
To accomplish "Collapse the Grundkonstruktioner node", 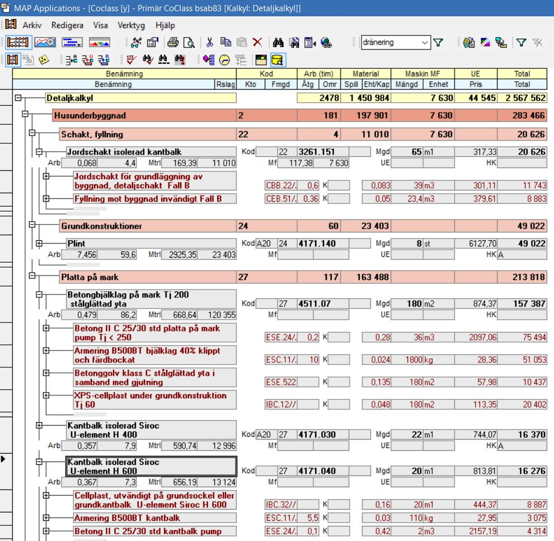I will 32,225.
